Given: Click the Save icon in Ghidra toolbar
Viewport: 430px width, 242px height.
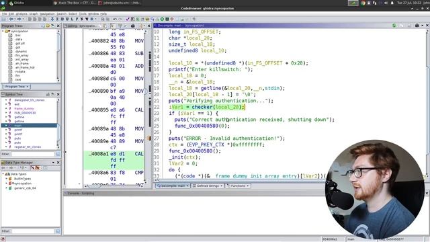Looking at the screenshot, I should click(3, 19).
